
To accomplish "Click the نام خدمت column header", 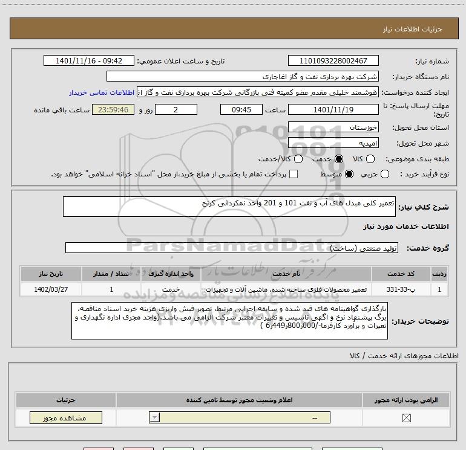I will coord(286,274).
